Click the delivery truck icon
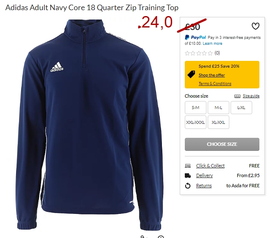The image size is (270, 238). coord(187,175)
